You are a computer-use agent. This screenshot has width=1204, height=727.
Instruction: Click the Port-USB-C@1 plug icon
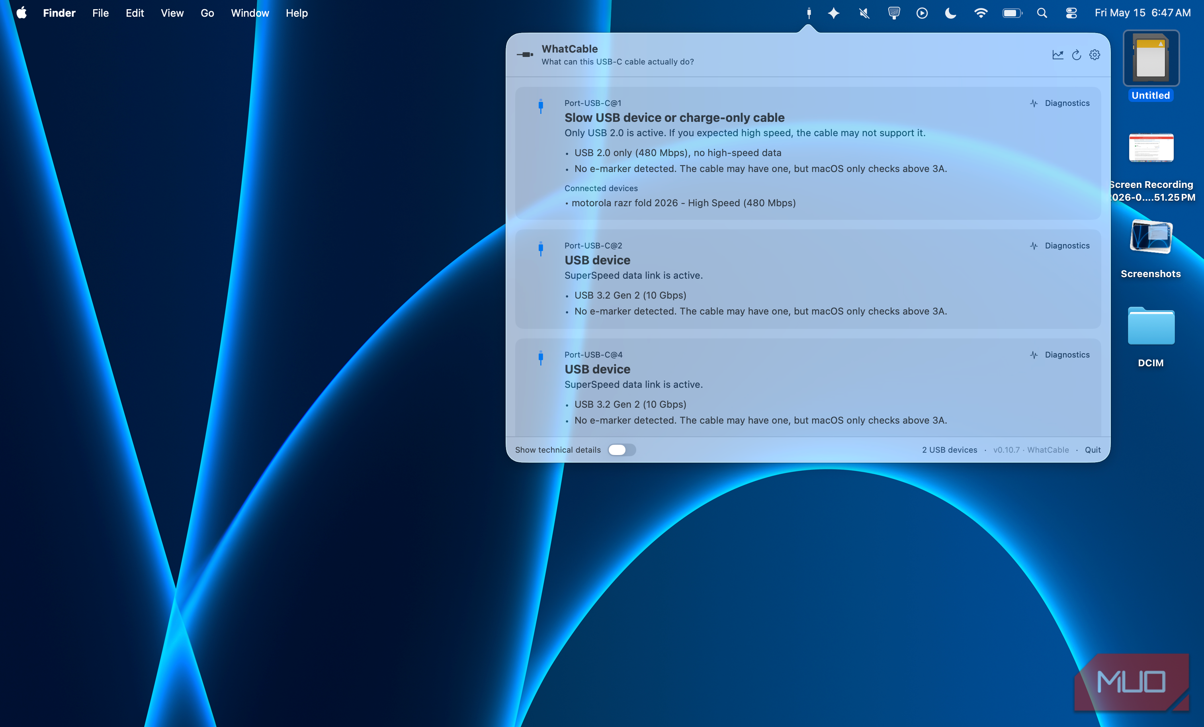540,106
